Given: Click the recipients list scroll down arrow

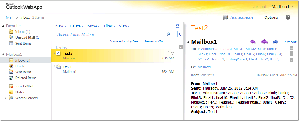Looking at the screenshot, I should click(291, 60).
